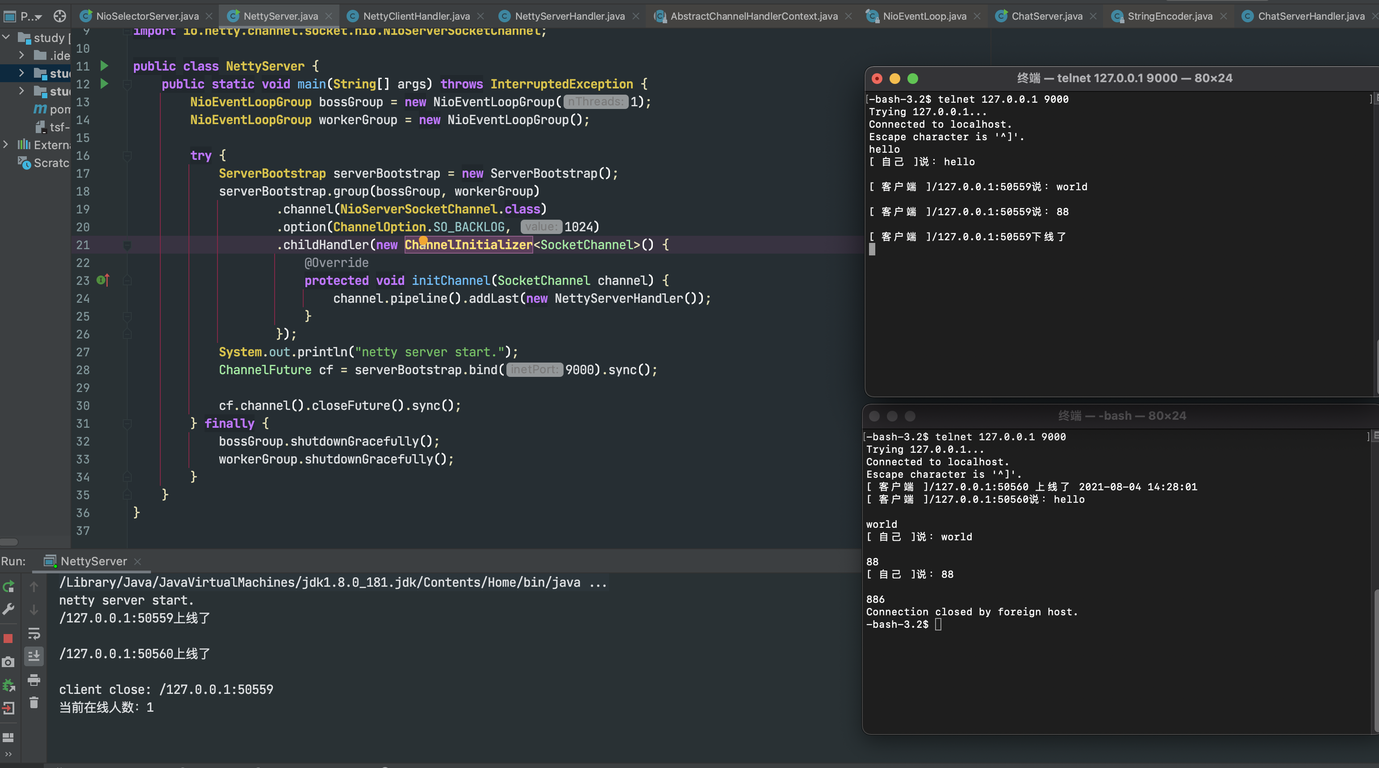1379x768 pixels.
Task: Click the override gutter marker at initChannel
Action: pyautogui.click(x=103, y=280)
